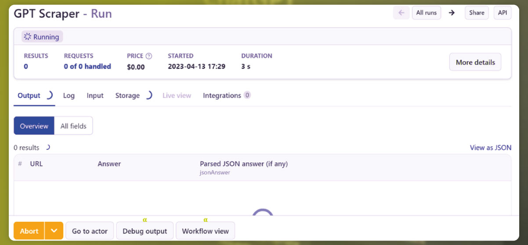Screen dimensions: 528x245
Task: Click the Running status badge
Action: pyautogui.click(x=43, y=37)
